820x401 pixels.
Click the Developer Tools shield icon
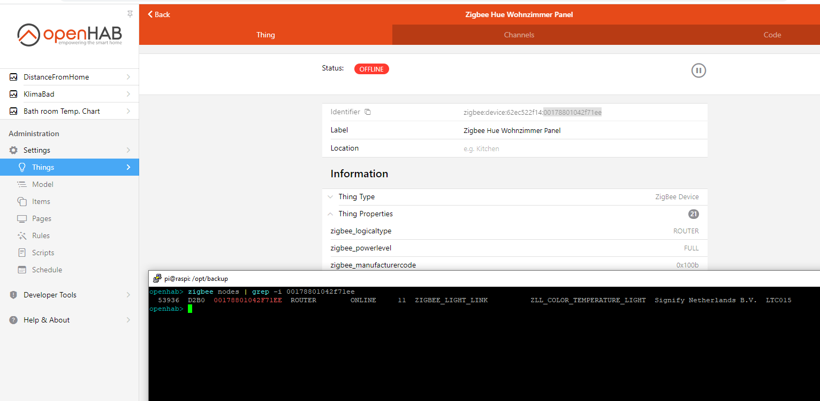(x=14, y=295)
